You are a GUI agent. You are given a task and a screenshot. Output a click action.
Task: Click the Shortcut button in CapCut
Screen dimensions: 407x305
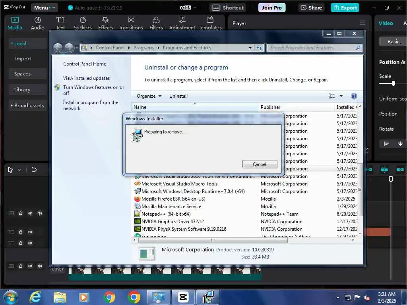click(228, 8)
